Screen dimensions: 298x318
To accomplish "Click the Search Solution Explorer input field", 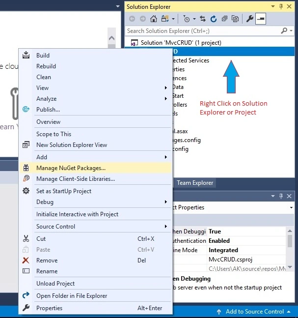I will tap(203, 31).
